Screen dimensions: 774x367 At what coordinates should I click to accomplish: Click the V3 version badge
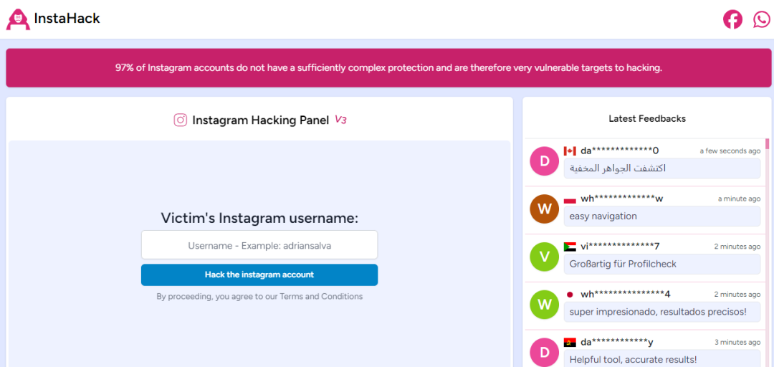(340, 120)
